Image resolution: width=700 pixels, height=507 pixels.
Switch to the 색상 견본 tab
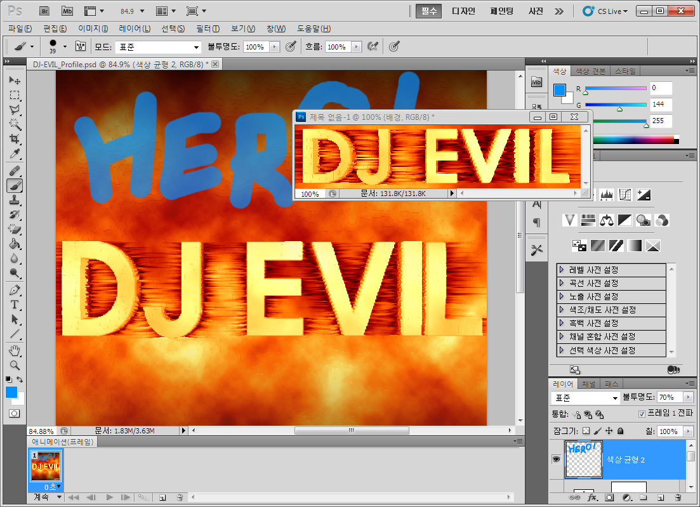(590, 71)
